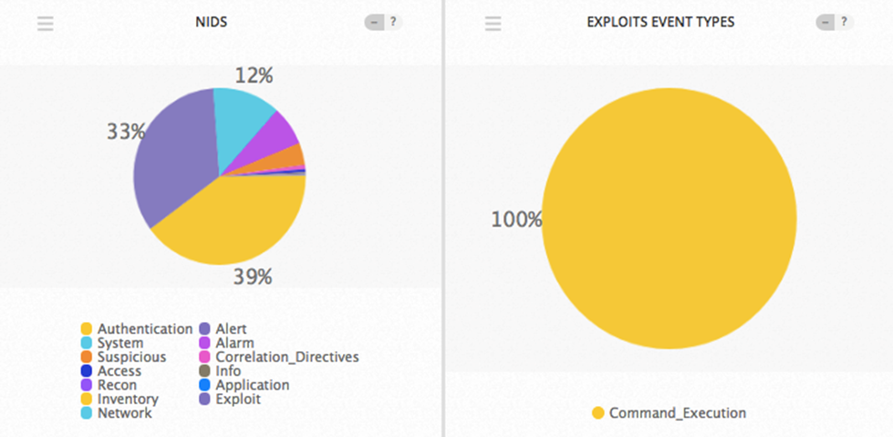Collapse the NIDS widget with minus button
Image resolution: width=893 pixels, height=437 pixels.
click(x=374, y=22)
